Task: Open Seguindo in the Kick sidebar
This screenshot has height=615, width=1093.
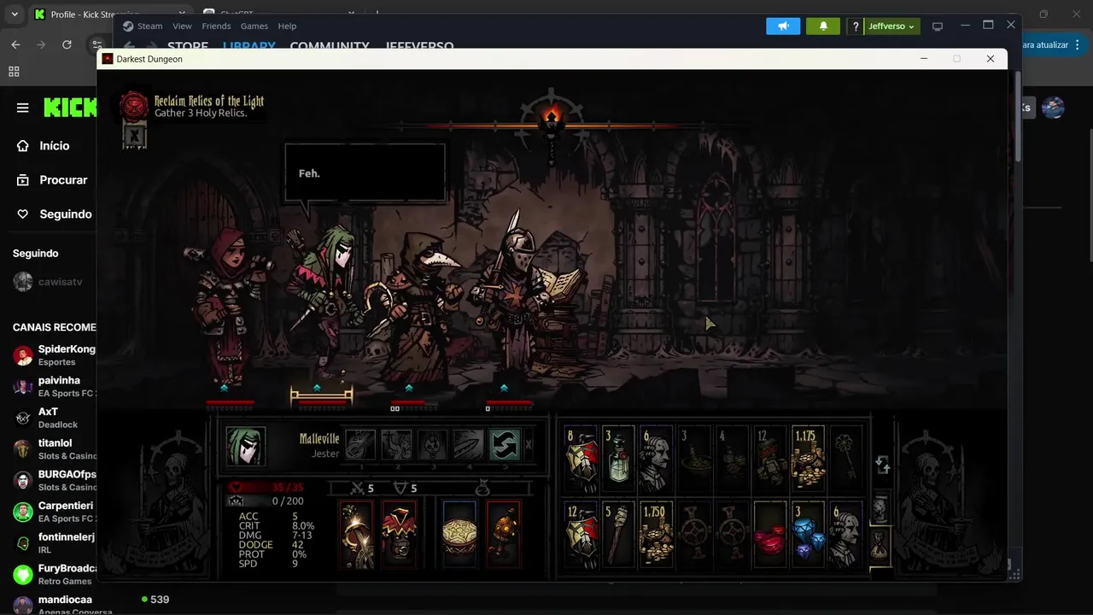Action: click(54, 214)
